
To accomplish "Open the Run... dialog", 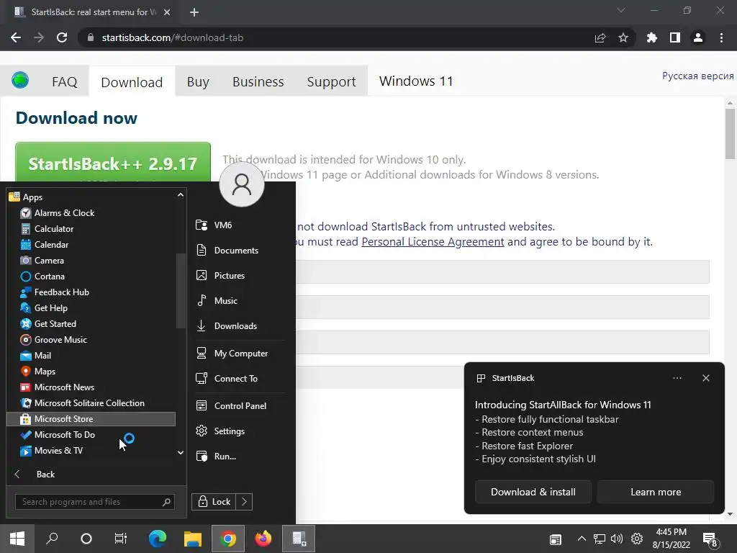I will pos(216,456).
